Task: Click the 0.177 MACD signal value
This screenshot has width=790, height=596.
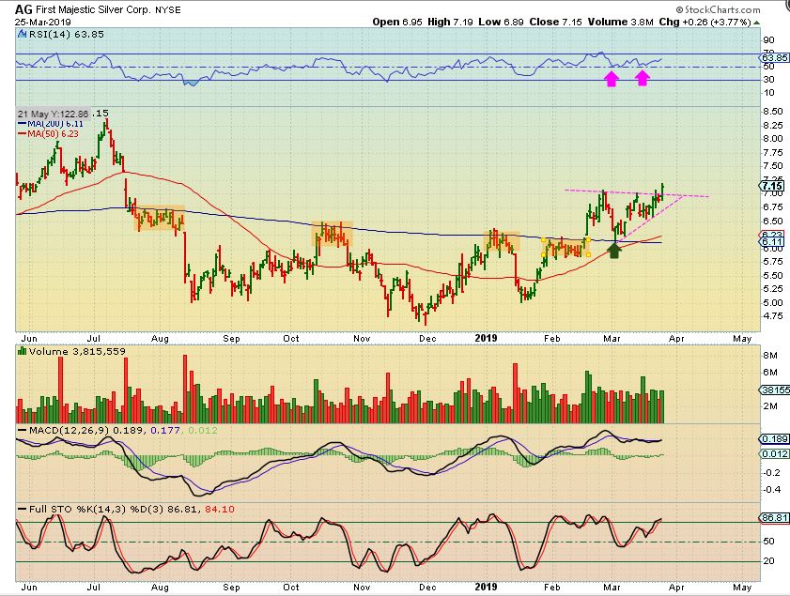Action: tap(165, 431)
